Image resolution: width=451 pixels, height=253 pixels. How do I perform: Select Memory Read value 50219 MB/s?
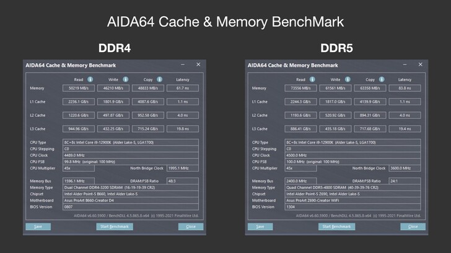[x=79, y=88]
